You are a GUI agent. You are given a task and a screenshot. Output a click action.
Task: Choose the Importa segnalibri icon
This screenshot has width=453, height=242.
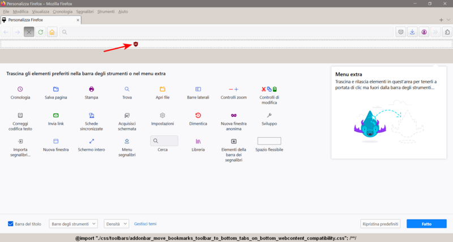[x=20, y=141]
